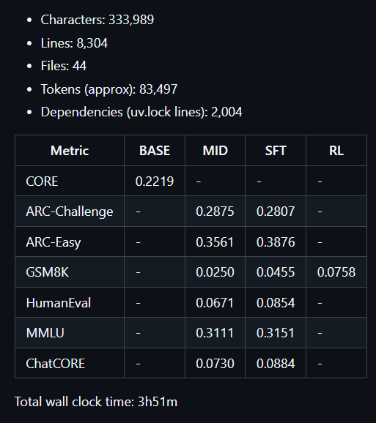
Task: Select the MMLU SFT value 0.3151
Action: tap(276, 333)
